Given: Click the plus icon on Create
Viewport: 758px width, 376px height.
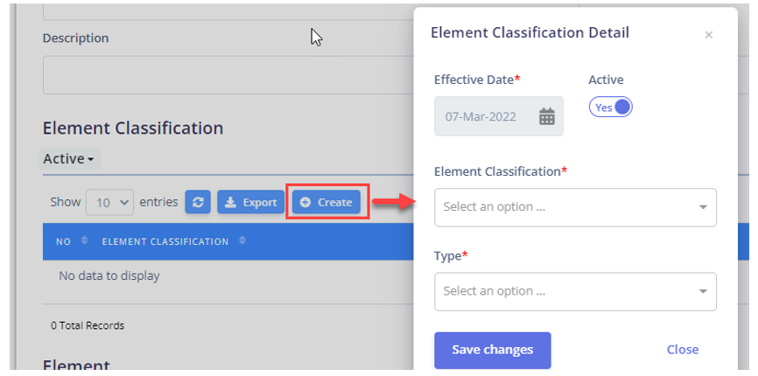Looking at the screenshot, I should 305,202.
